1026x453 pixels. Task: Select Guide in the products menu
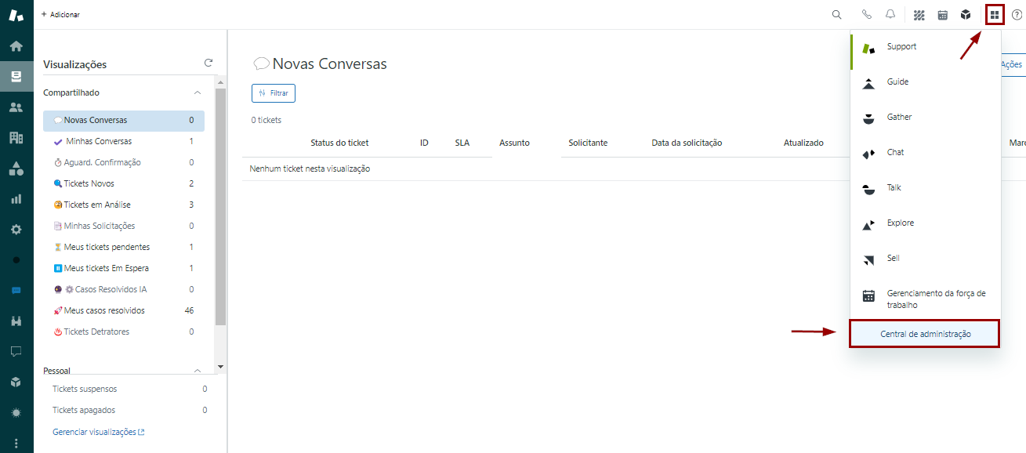[897, 82]
